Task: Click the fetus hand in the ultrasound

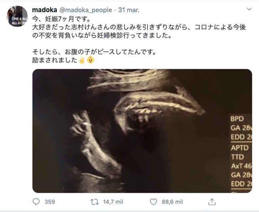Action: [81, 123]
